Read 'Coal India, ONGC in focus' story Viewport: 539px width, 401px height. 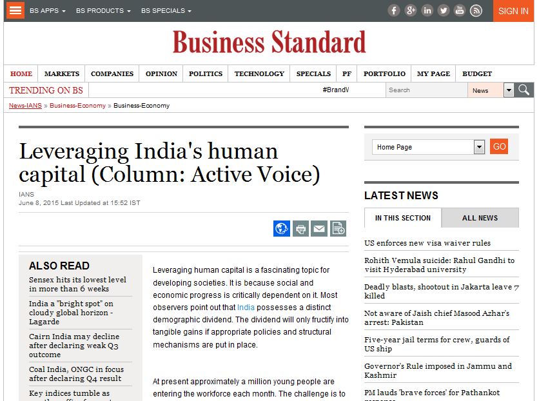point(76,374)
